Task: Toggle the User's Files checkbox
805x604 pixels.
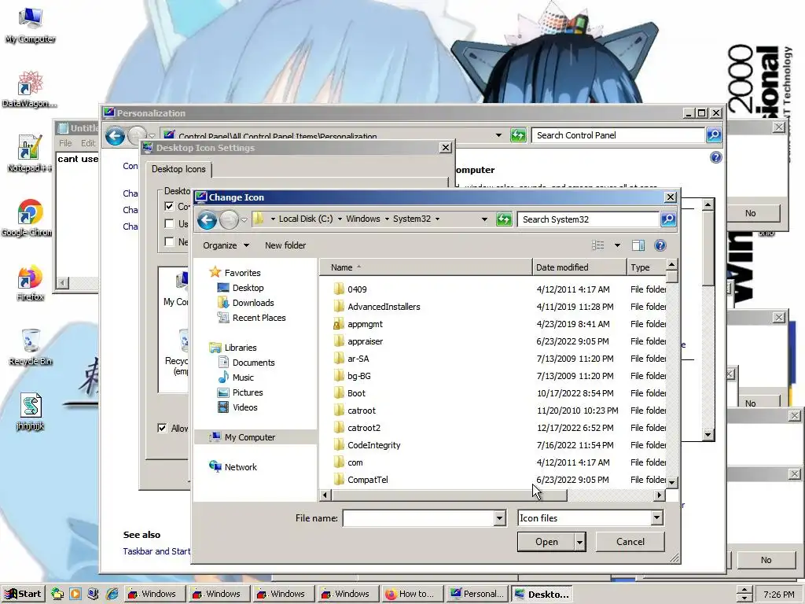Action: pos(170,224)
